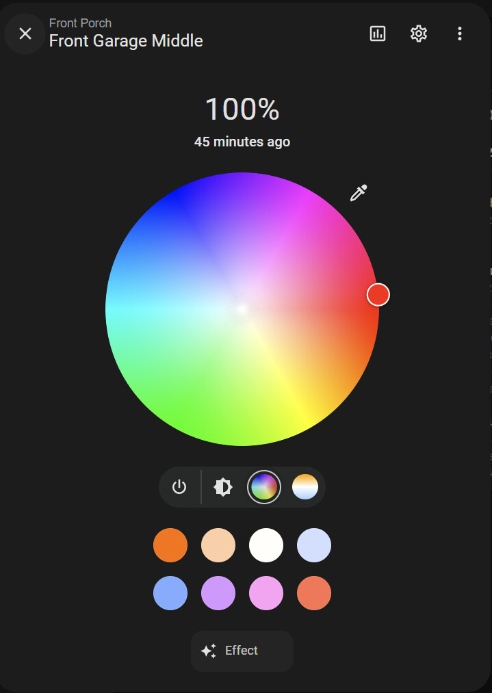Click the eyedropper color picker icon
The width and height of the screenshot is (492, 693).
[x=359, y=193]
